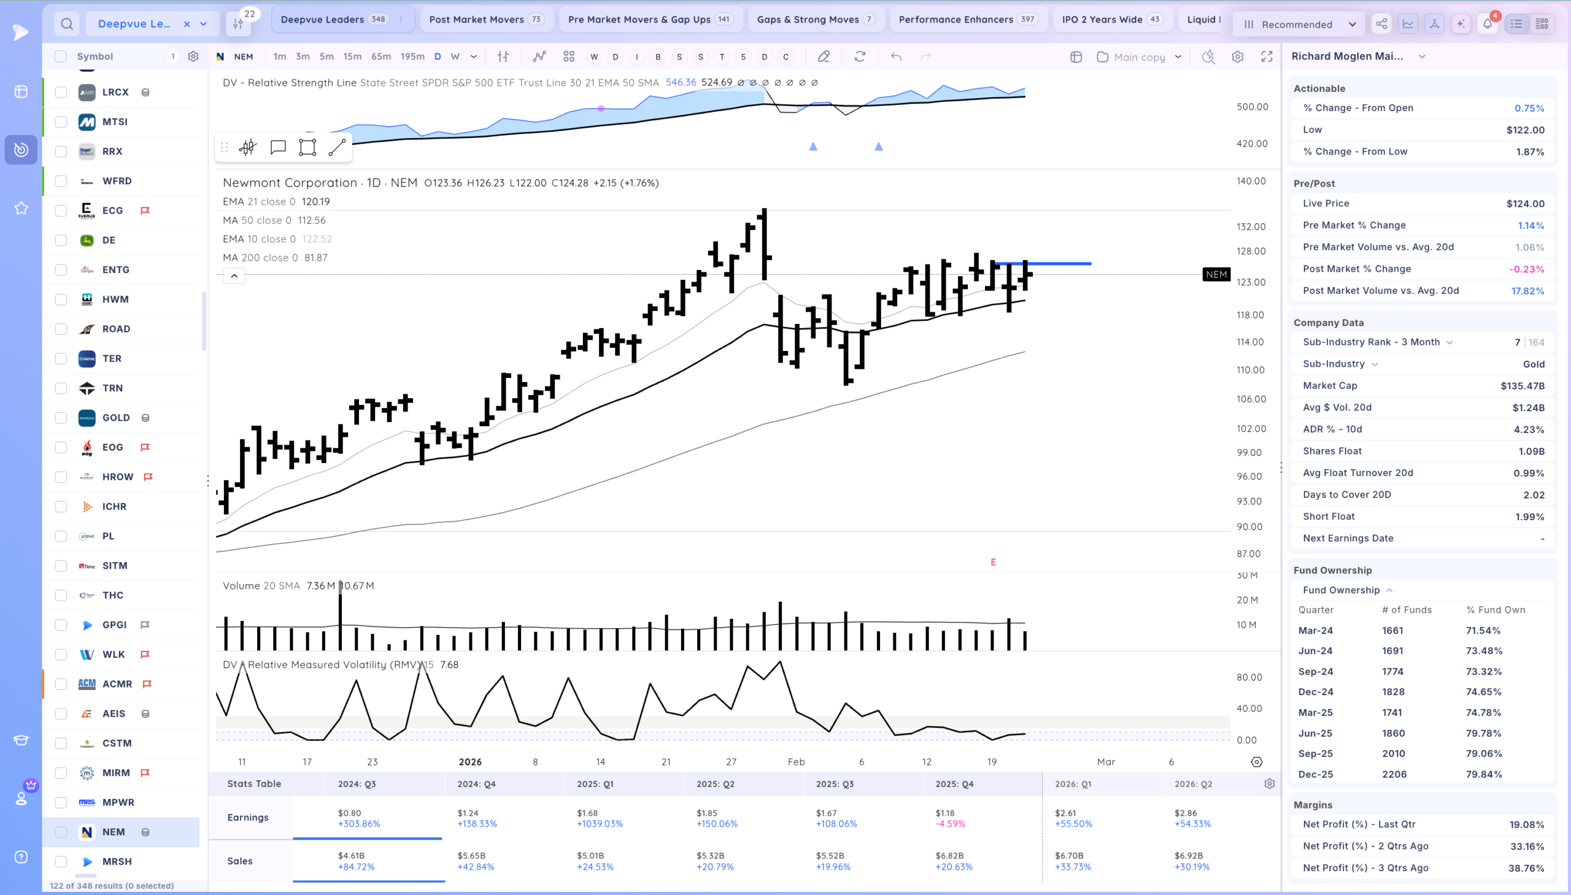The height and width of the screenshot is (895, 1571).
Task: Select the rectangle drawing tool
Action: click(x=307, y=147)
